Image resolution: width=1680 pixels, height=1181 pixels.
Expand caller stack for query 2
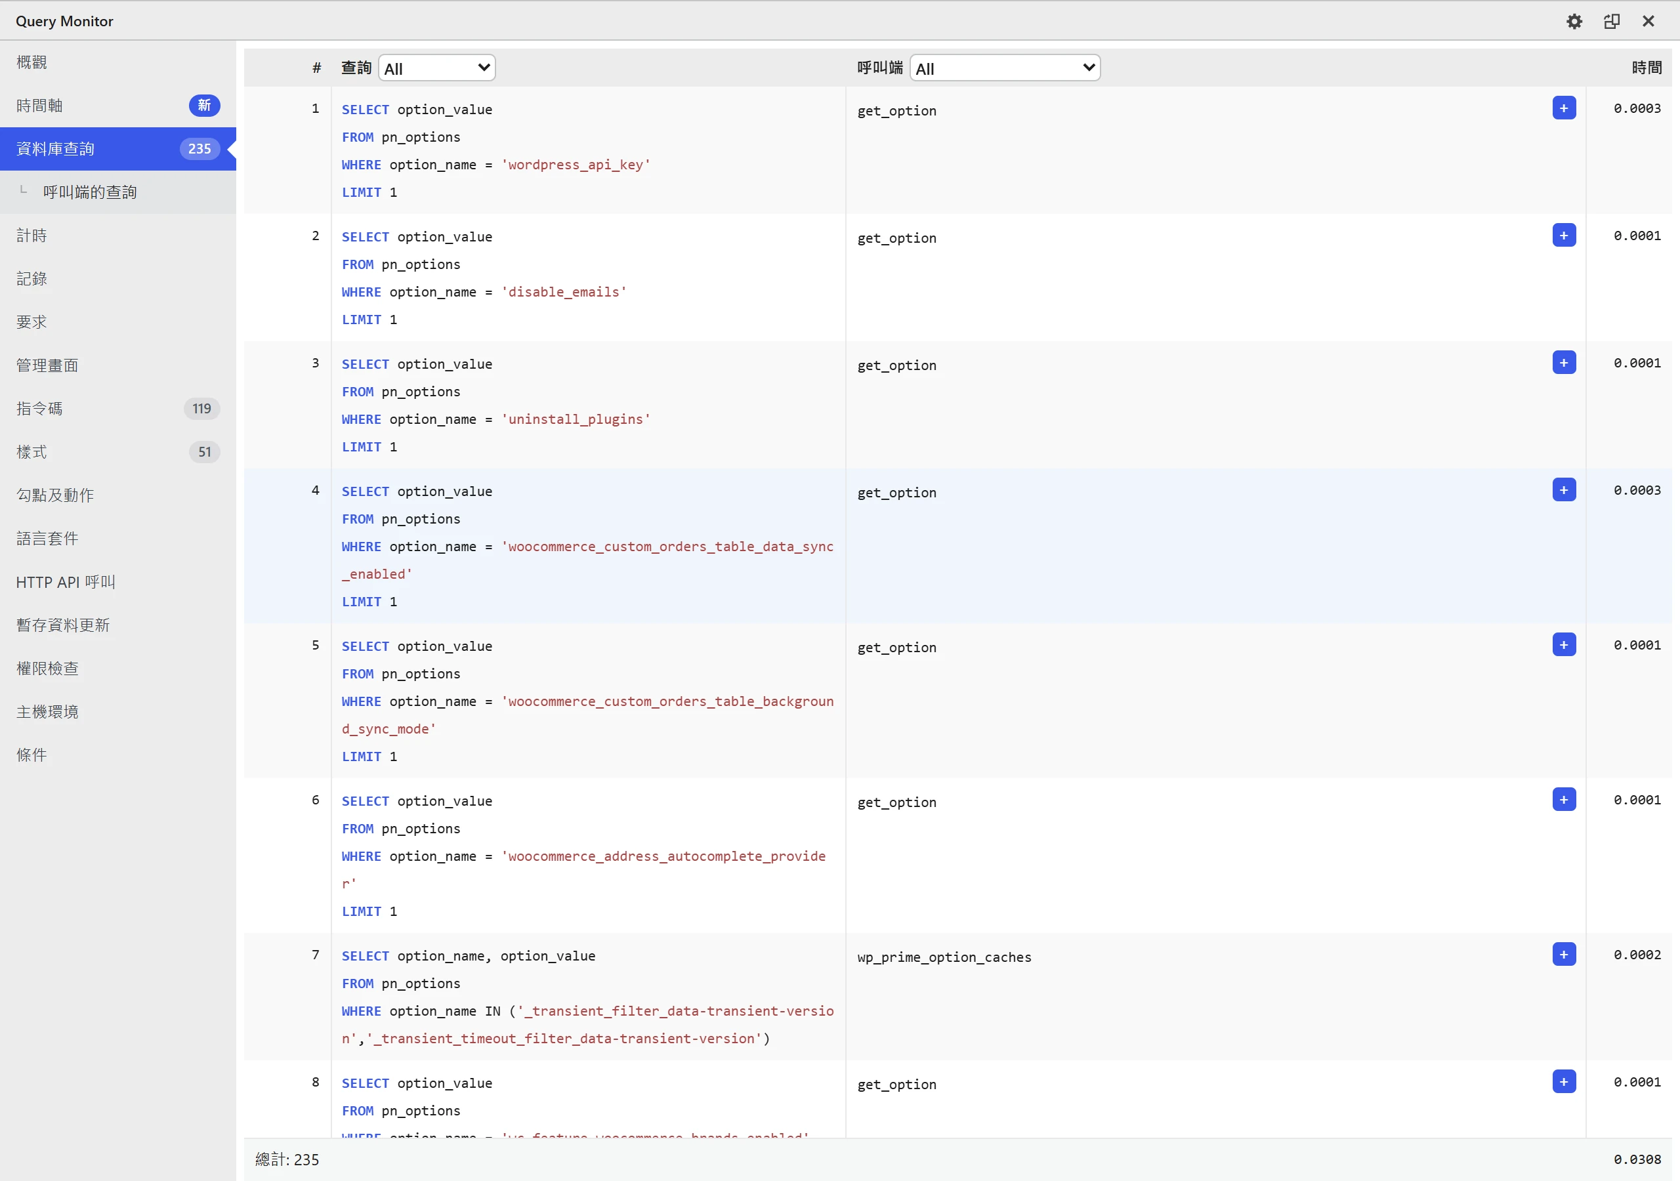click(1564, 236)
